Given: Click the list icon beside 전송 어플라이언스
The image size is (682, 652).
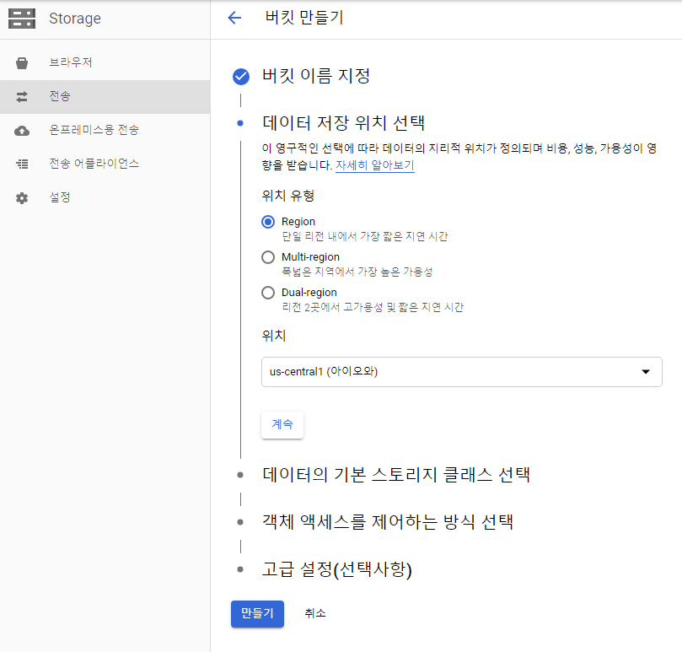Looking at the screenshot, I should (x=22, y=164).
